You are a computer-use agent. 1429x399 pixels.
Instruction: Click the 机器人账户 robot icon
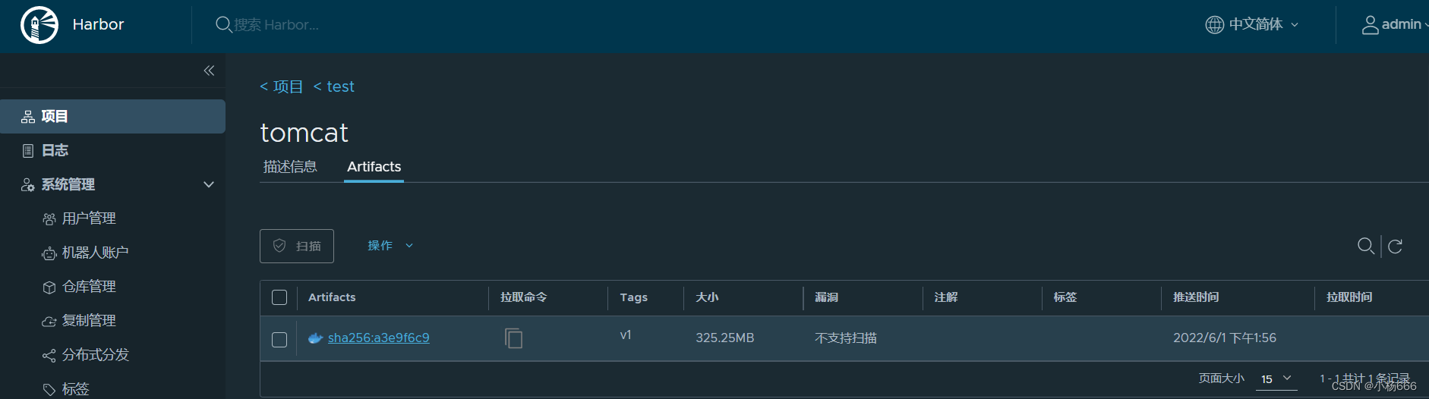tap(49, 253)
